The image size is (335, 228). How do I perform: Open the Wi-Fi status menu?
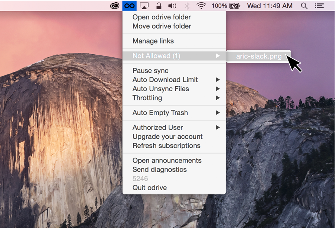point(201,6)
